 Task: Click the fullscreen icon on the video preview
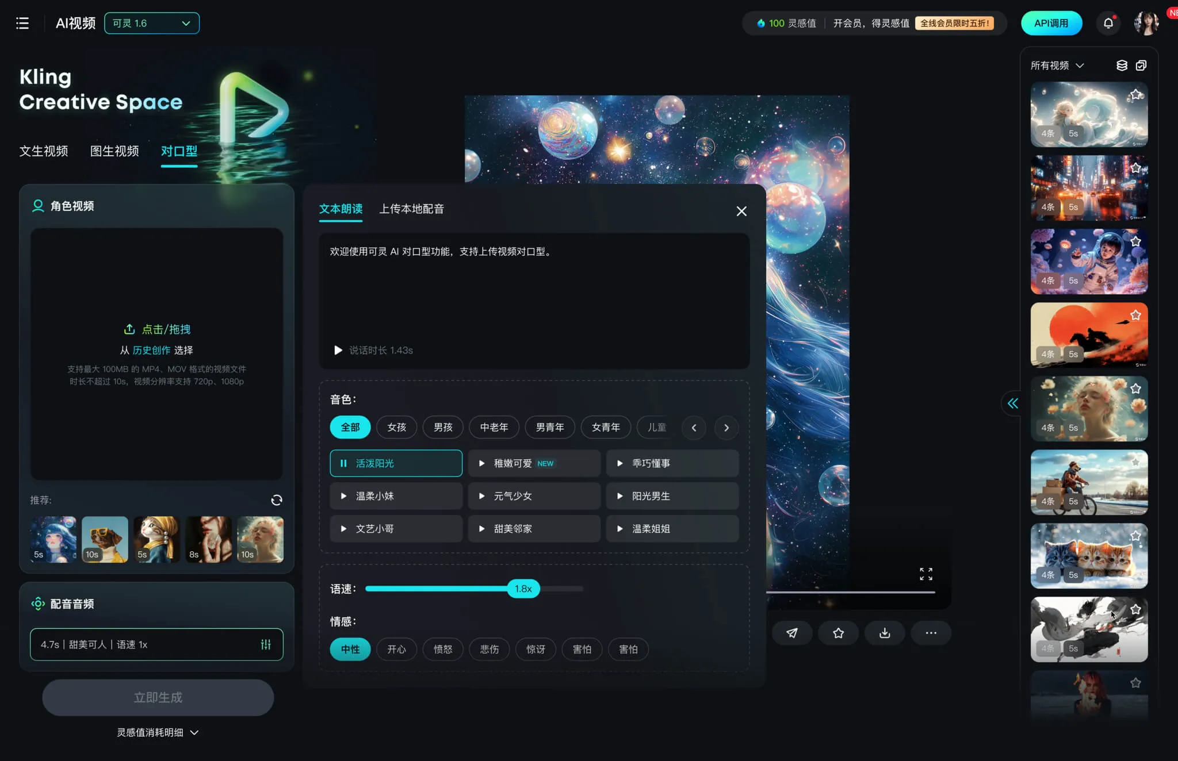point(926,573)
